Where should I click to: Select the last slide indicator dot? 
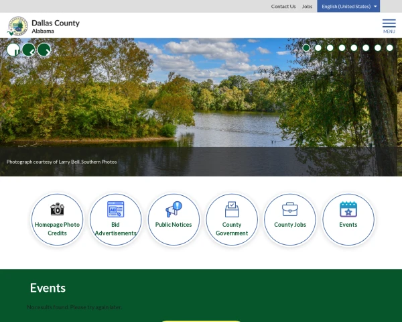[x=389, y=48]
